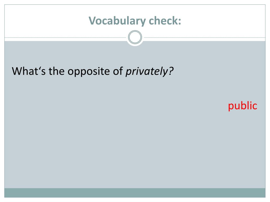This screenshot has height=202, width=270.
Task: Select the word "opposite" in the question
Action: [89, 72]
